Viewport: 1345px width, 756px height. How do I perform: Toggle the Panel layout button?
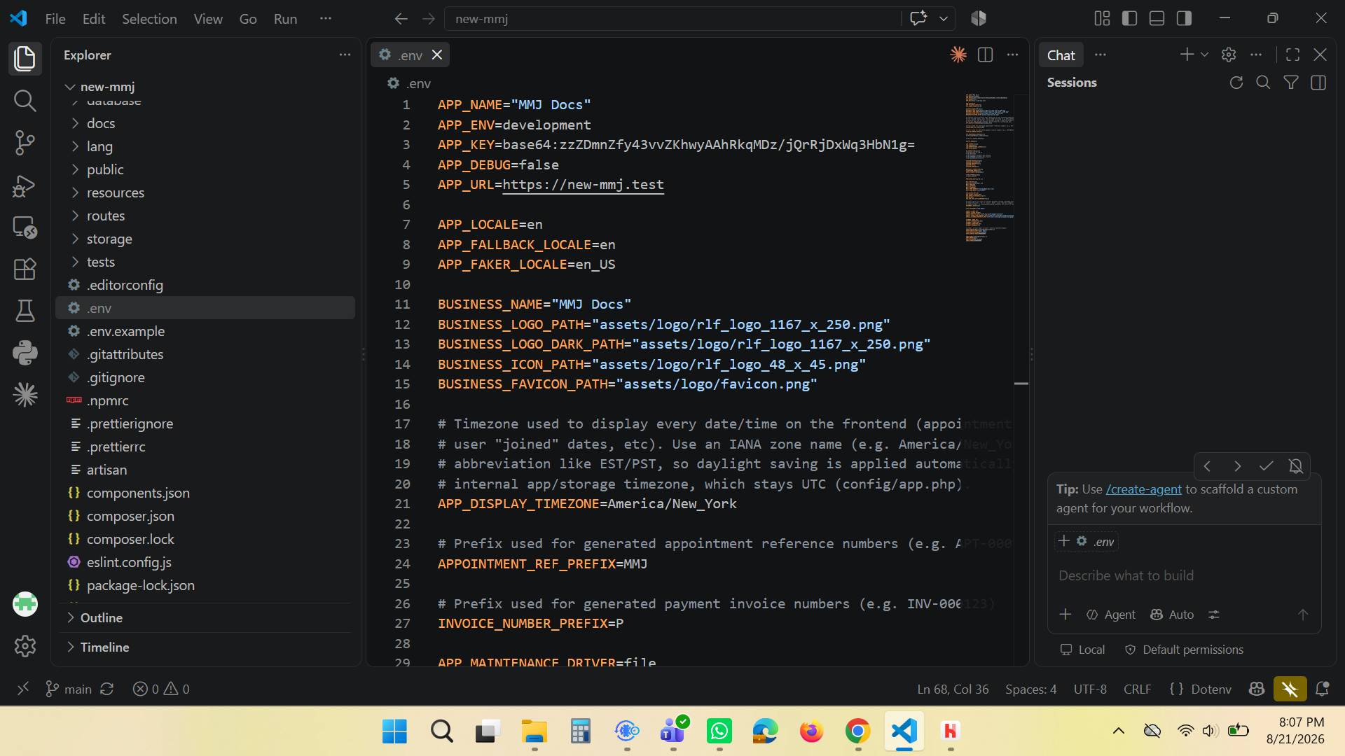pyautogui.click(x=1157, y=19)
